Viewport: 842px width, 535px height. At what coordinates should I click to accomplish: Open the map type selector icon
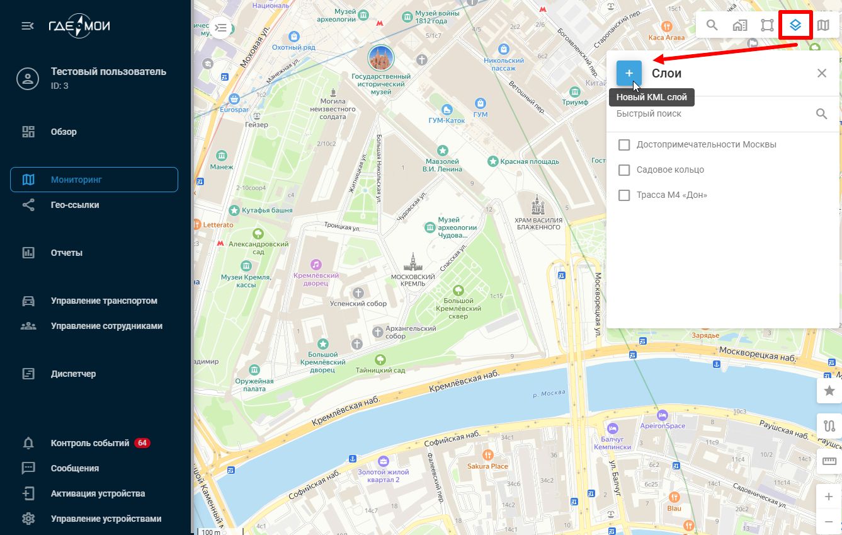click(823, 25)
